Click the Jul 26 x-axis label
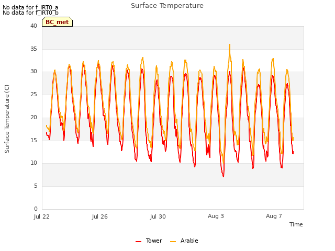Screen dimensions: 335x251 [x=100, y=216]
